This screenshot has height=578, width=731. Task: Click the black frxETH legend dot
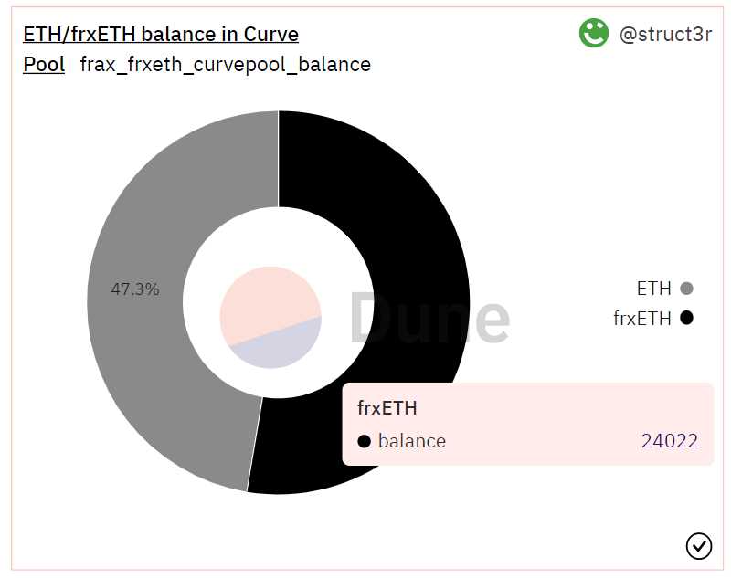[686, 319]
